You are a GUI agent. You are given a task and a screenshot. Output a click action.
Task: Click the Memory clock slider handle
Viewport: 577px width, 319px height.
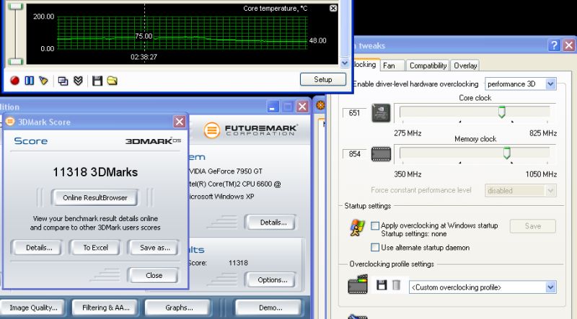tap(507, 153)
